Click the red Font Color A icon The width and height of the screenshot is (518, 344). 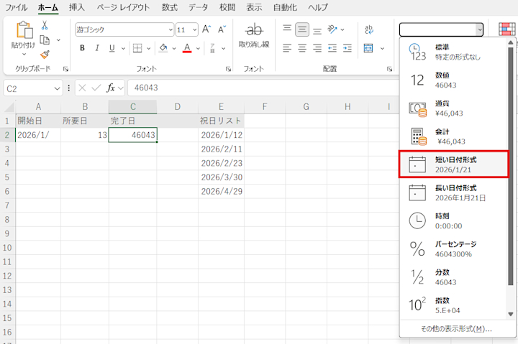click(187, 48)
